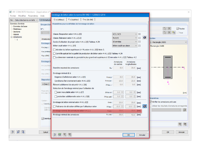Open the CA1 - Calcul des barres dropdown
Screen dimensions: 200x150
[x=24, y=20]
